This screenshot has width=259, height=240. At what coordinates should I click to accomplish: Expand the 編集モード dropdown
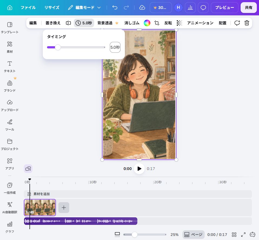tap(84, 8)
